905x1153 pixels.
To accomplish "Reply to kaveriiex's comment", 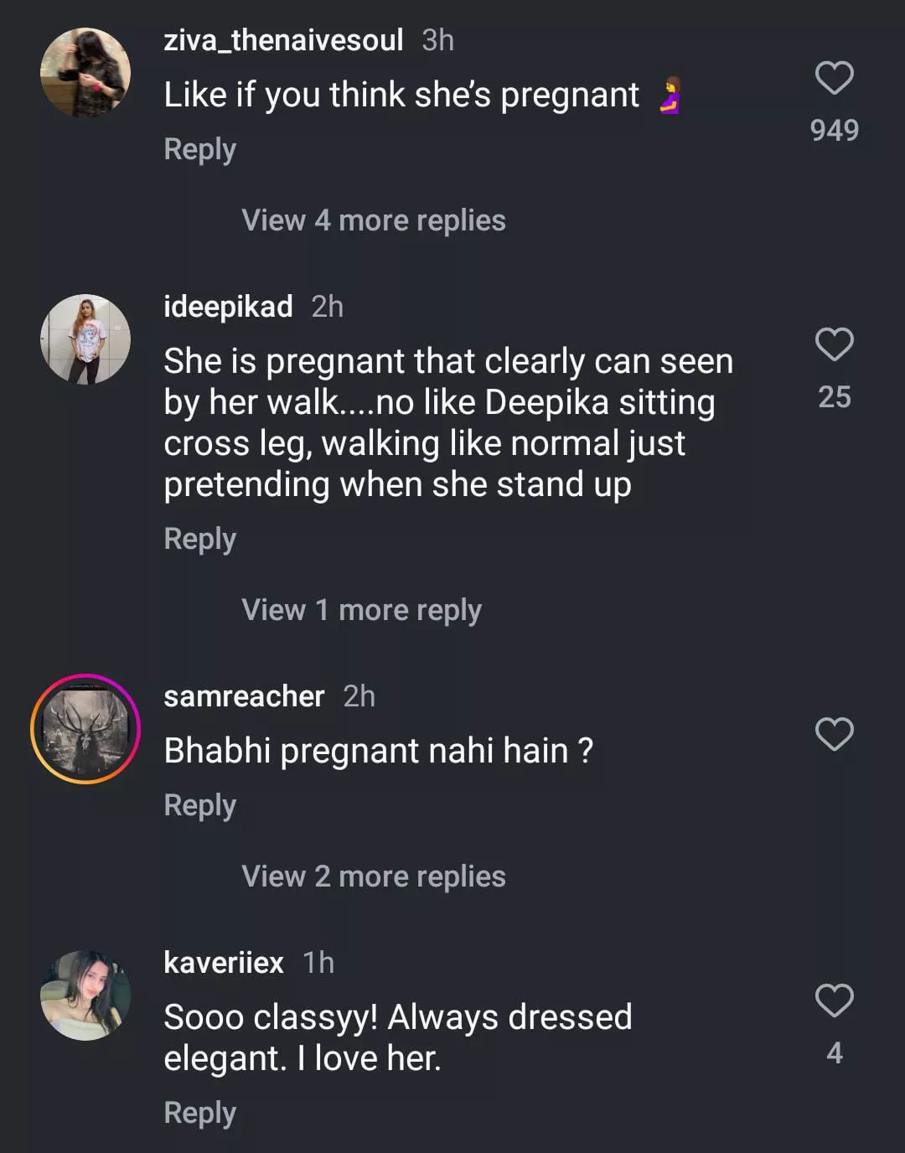I will click(199, 1113).
